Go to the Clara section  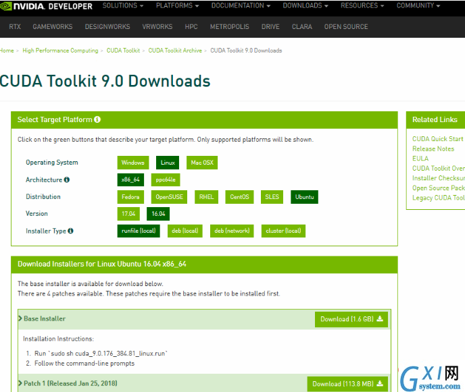click(x=302, y=26)
